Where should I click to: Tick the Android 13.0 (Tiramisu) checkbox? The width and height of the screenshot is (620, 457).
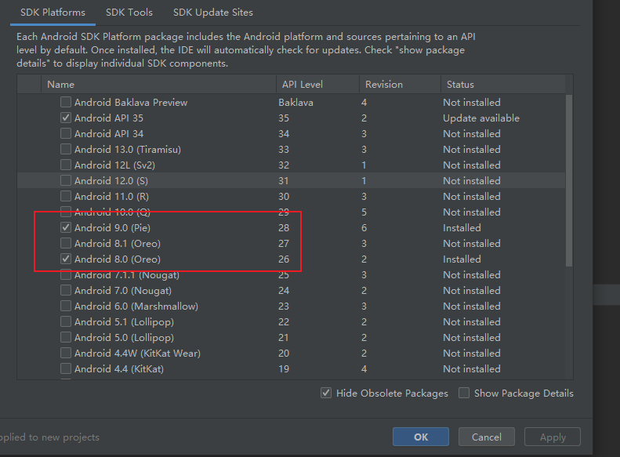(66, 150)
